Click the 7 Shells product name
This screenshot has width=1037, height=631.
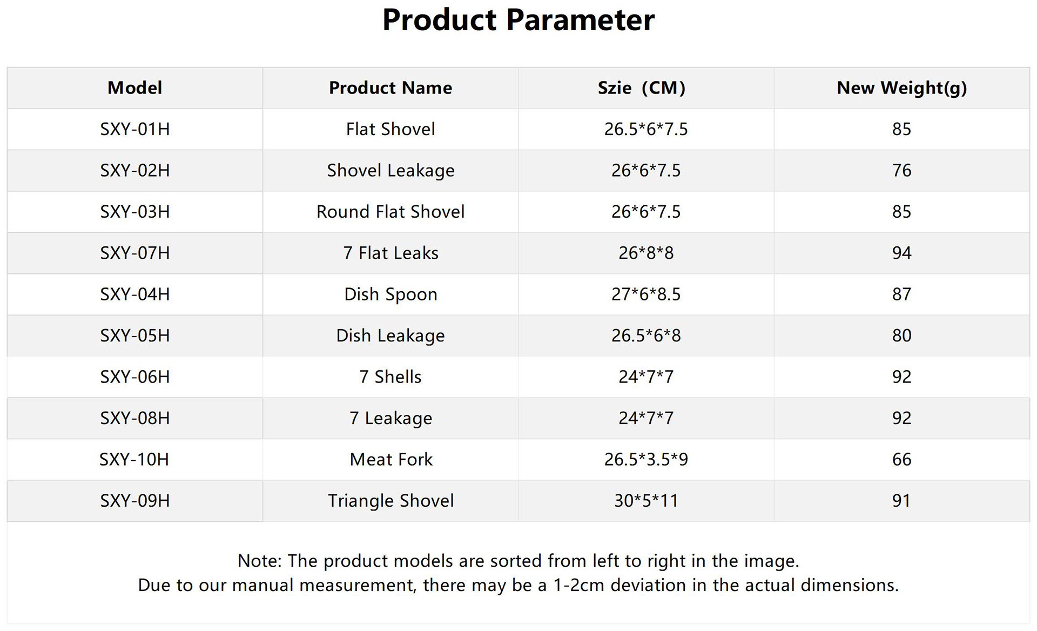pos(390,377)
